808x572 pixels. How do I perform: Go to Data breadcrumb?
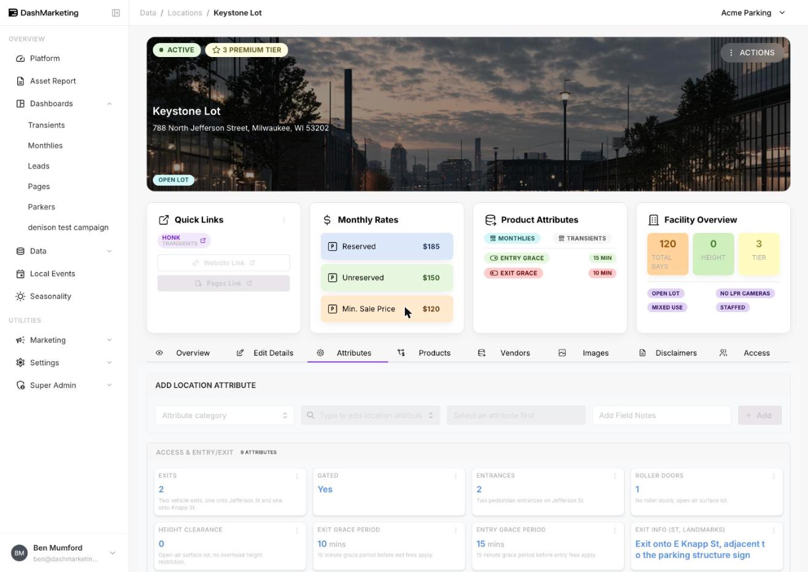tap(148, 13)
